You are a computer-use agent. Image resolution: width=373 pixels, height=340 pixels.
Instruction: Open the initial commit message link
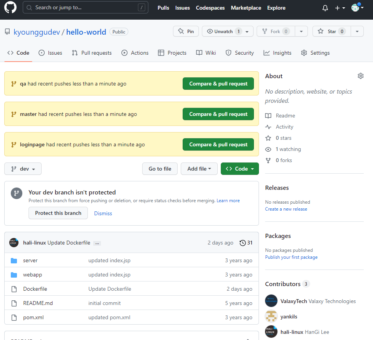pos(104,303)
